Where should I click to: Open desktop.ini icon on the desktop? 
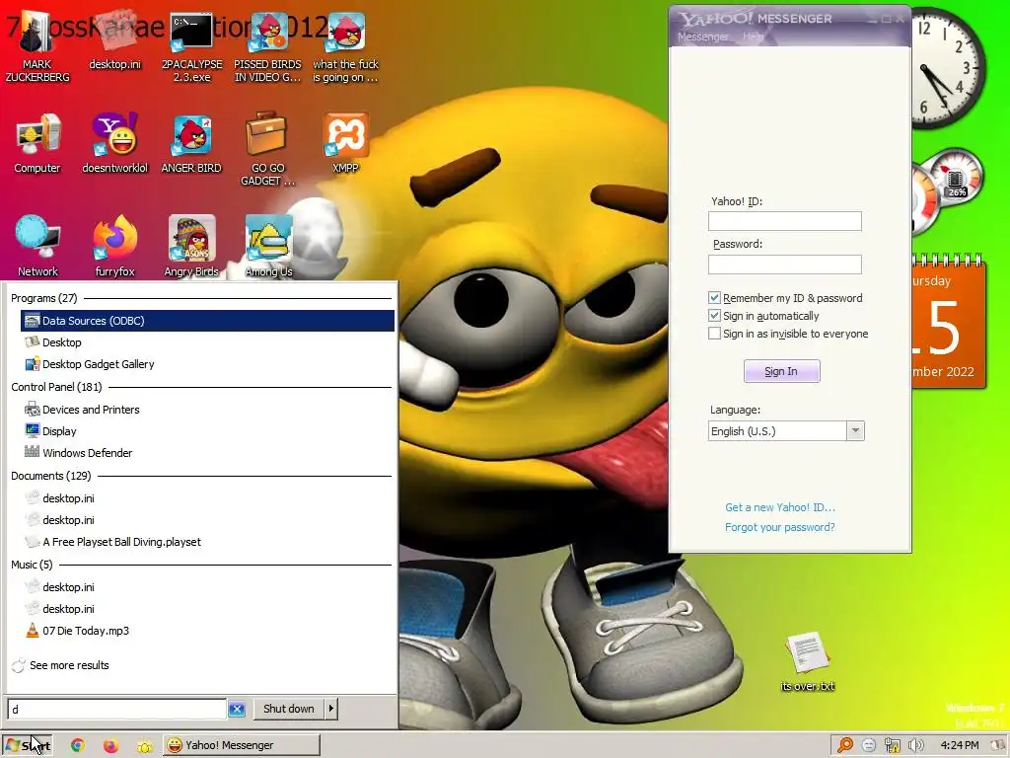[114, 41]
